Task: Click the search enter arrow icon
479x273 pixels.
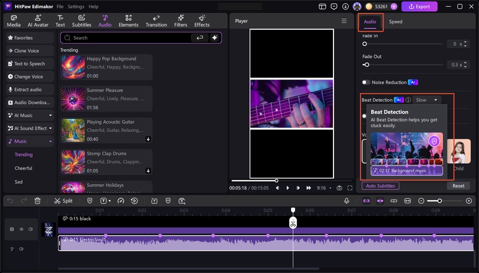Action: coord(200,38)
